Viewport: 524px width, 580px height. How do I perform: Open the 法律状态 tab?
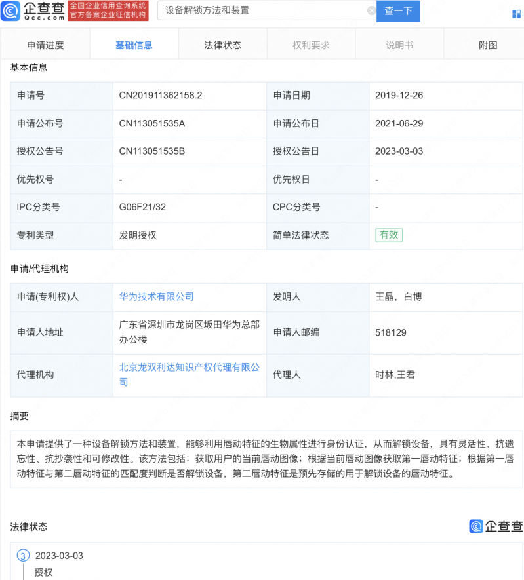click(222, 45)
